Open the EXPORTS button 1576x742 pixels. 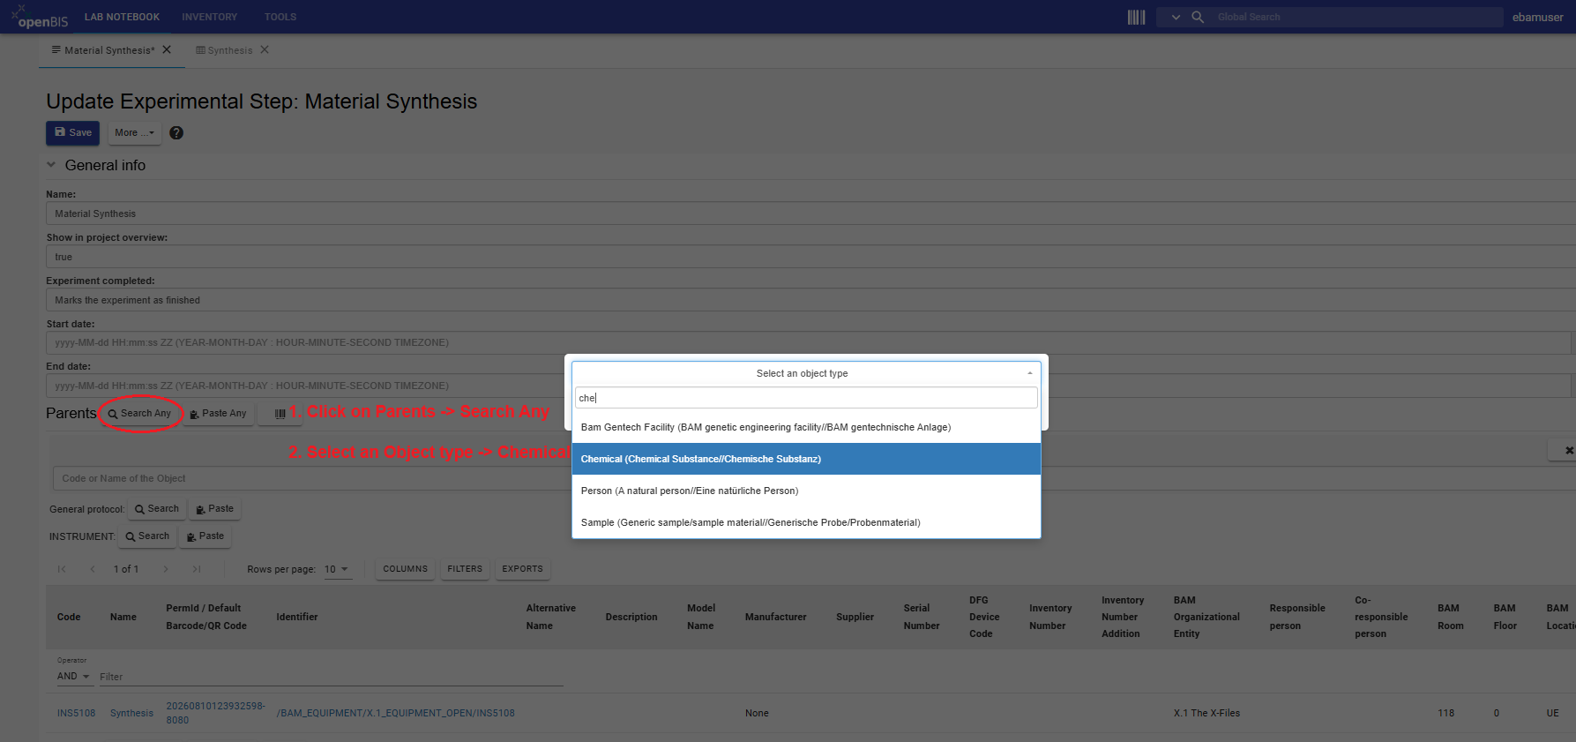tap(523, 569)
